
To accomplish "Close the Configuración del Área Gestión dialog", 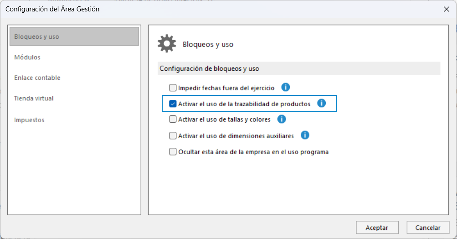I will click(x=447, y=9).
